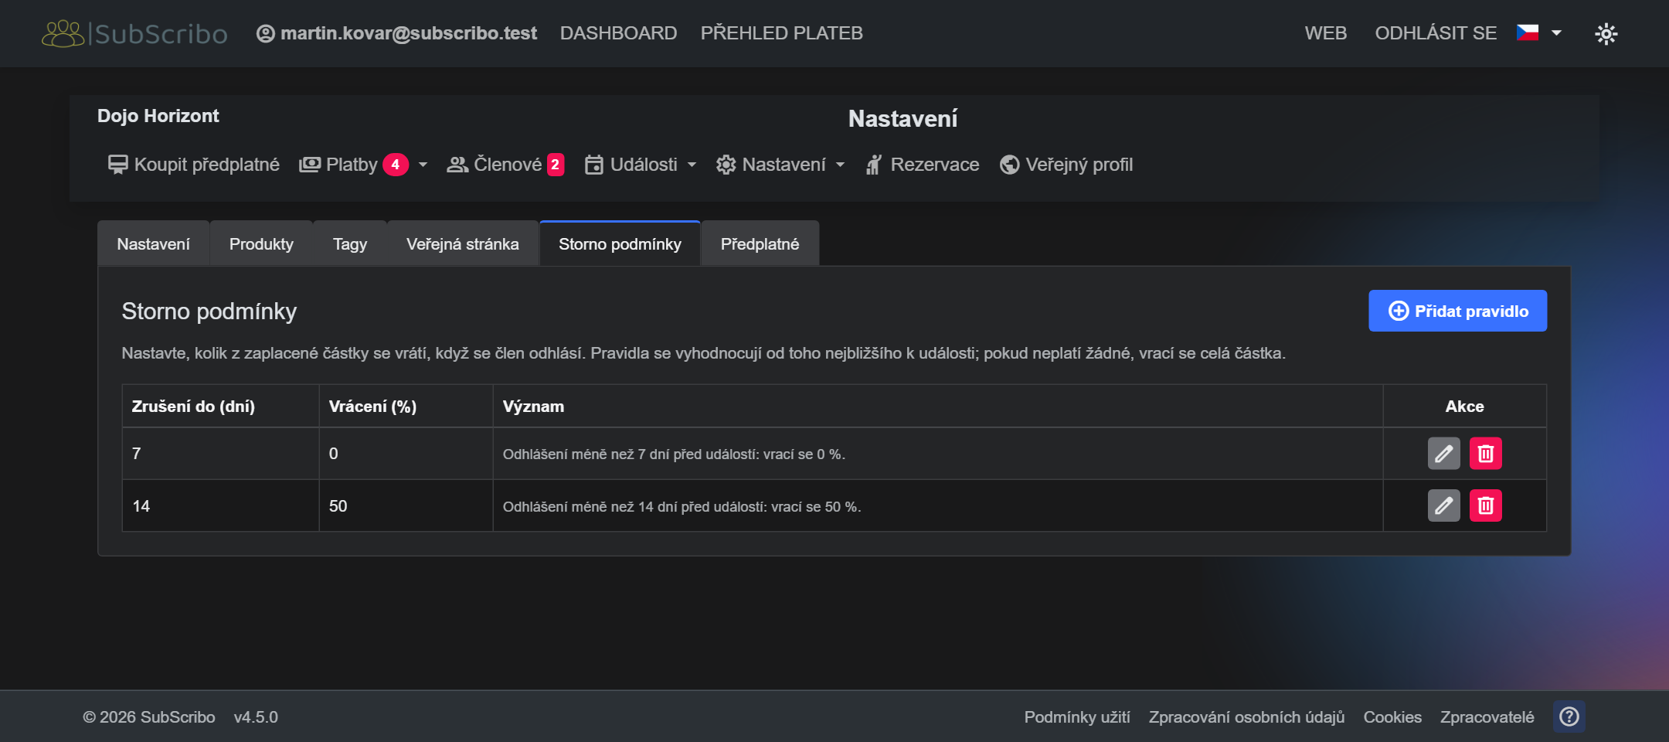Switch to the Nastavení tab
This screenshot has width=1669, height=742.
point(153,244)
